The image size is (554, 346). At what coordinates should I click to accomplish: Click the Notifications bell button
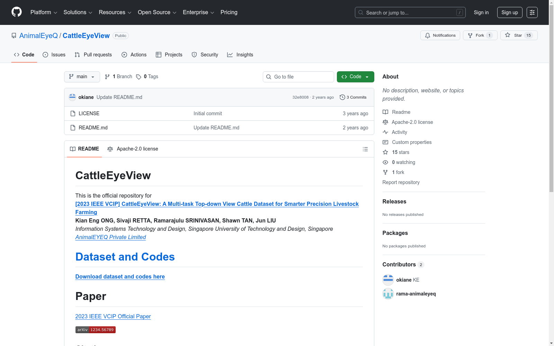coord(440,35)
